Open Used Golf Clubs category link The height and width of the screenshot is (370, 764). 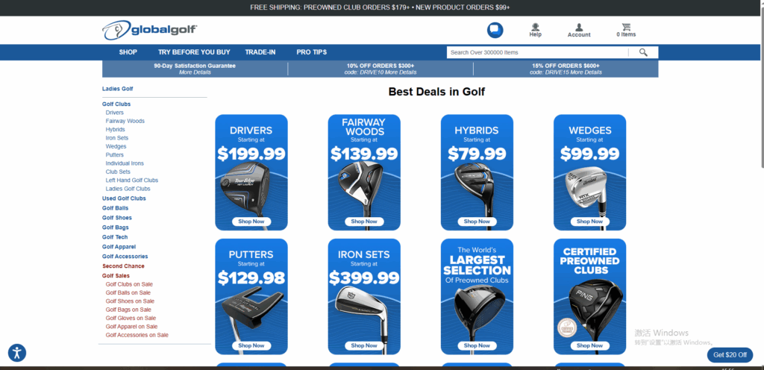(x=124, y=198)
